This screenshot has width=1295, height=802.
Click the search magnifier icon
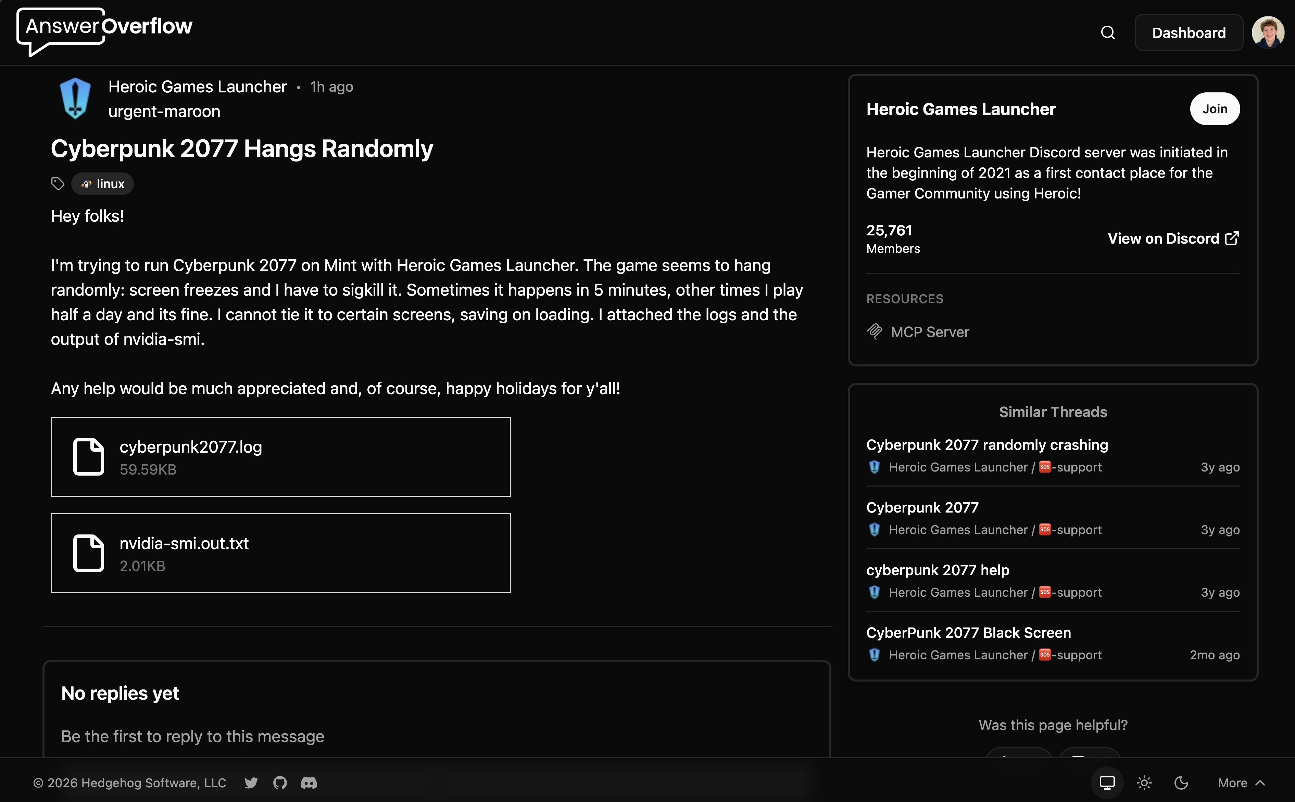click(x=1107, y=33)
